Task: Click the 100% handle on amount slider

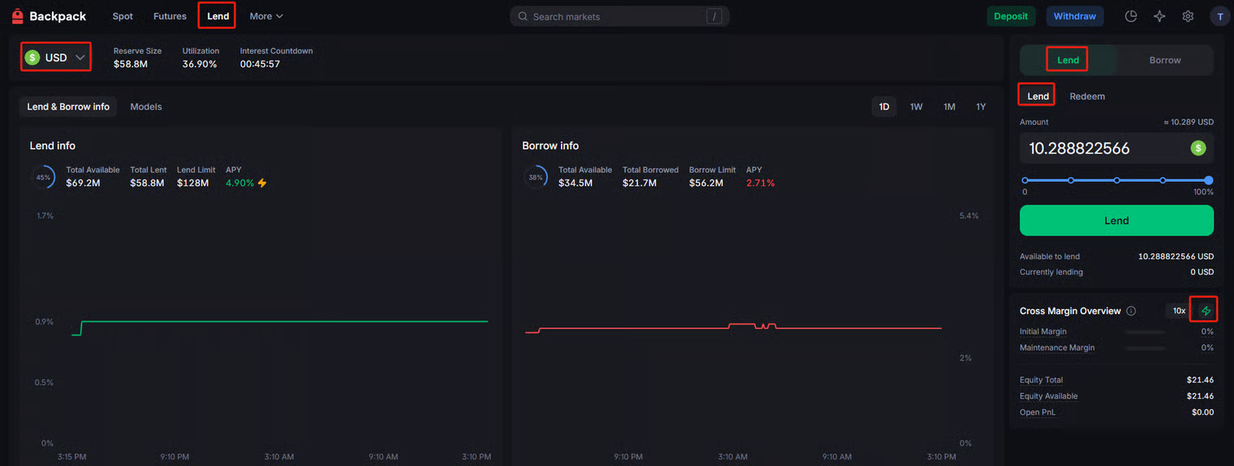Action: coord(1208,180)
